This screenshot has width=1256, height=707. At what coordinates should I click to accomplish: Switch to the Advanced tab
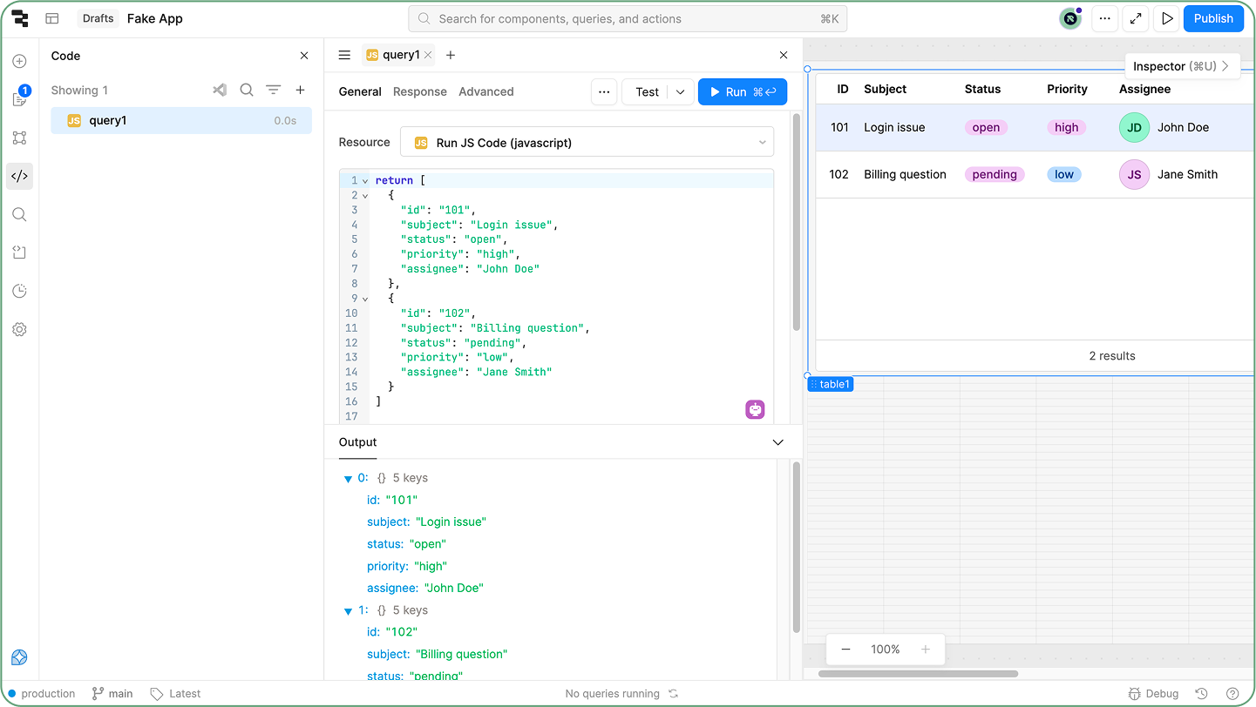click(486, 91)
